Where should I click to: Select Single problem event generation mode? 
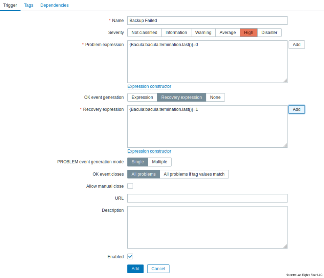[138, 162]
